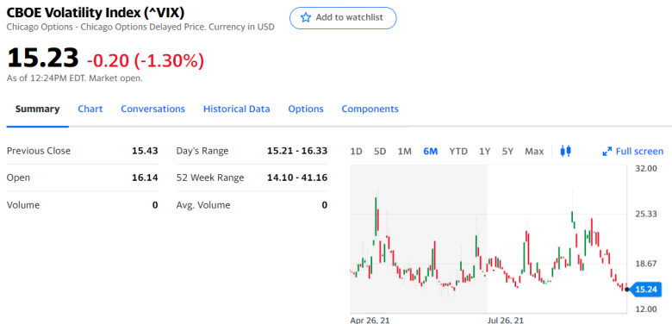Viewport: 672px width, 324px height.
Task: Select the 6M chart range
Action: point(430,152)
